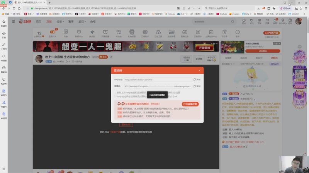Click the Douyu search box
This screenshot has height=173, width=309.
click(x=211, y=22)
